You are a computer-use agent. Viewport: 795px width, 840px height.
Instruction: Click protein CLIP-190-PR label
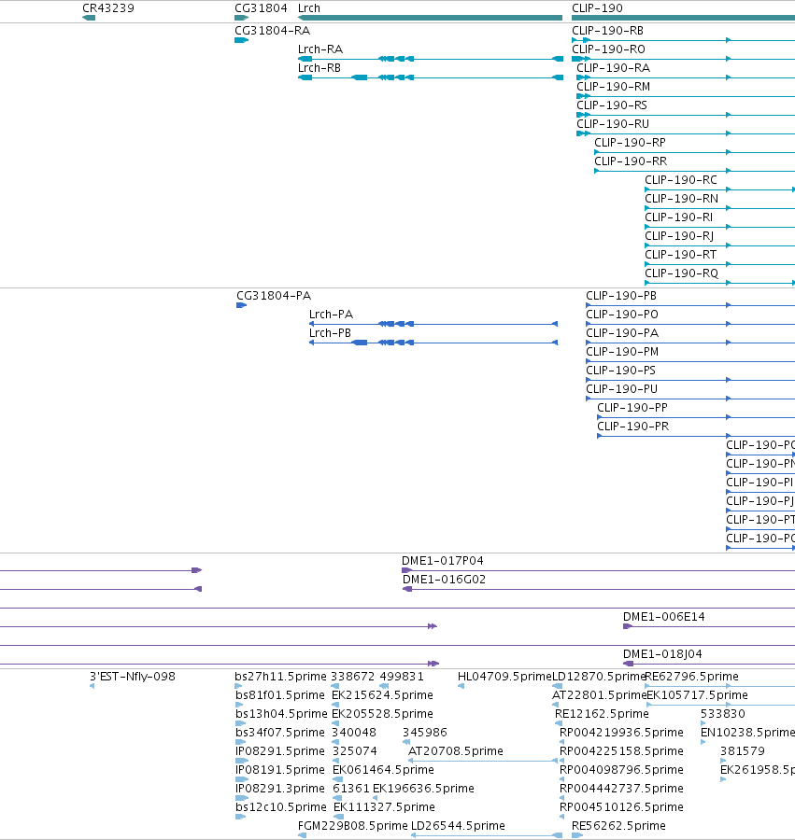(x=633, y=427)
